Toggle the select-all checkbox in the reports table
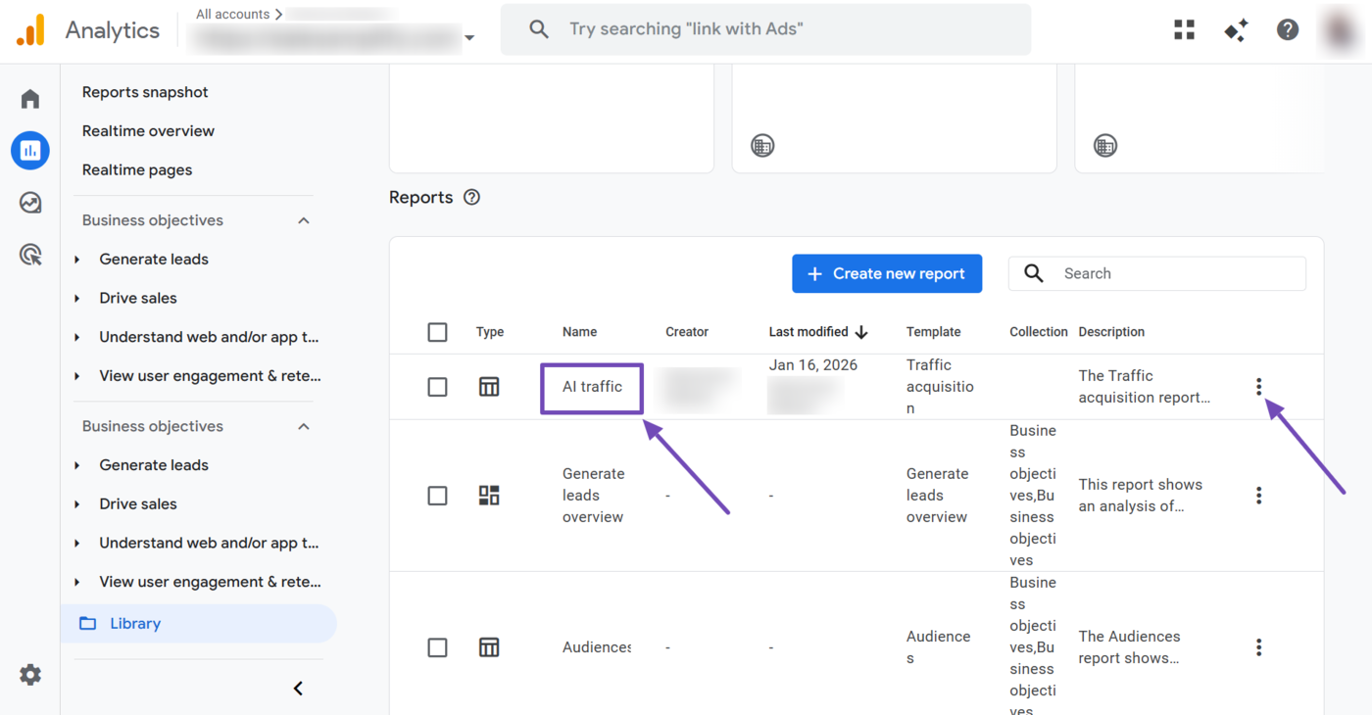1372x715 pixels. click(437, 332)
